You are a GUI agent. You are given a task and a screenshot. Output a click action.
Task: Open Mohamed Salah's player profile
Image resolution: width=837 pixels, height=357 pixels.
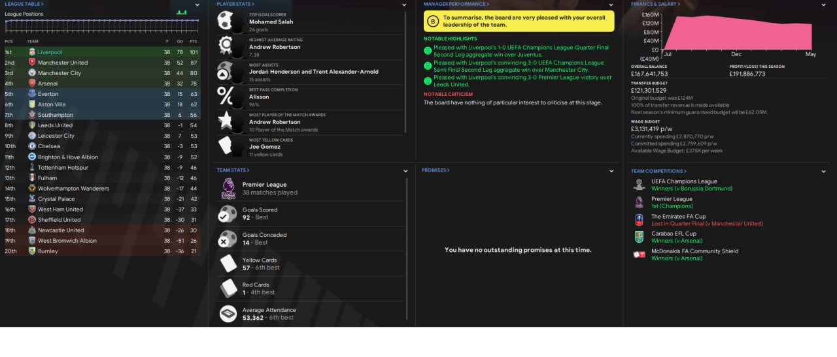click(x=271, y=22)
